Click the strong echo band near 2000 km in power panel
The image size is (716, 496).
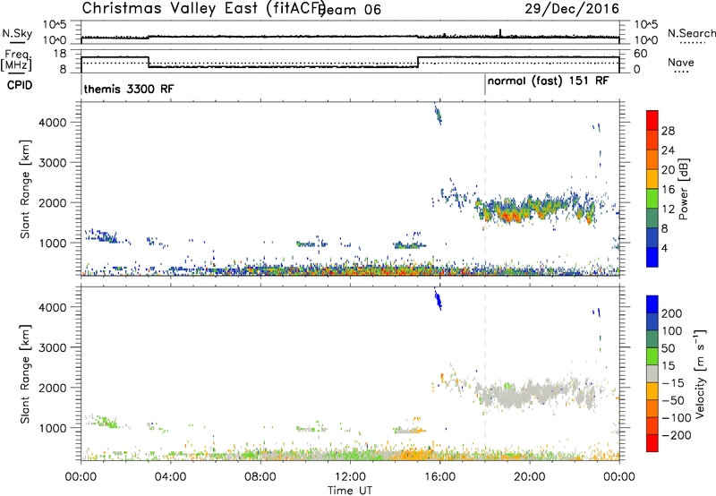click(534, 210)
